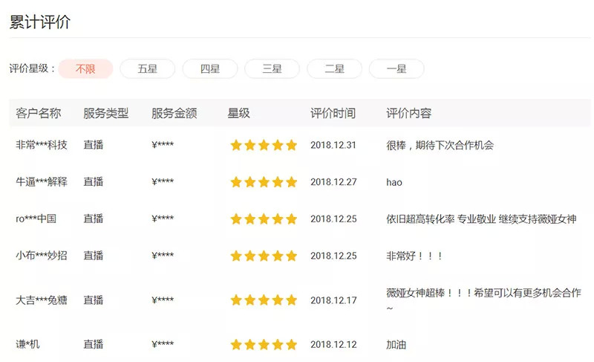
Task: Filter reviews by 一星
Action: click(396, 69)
